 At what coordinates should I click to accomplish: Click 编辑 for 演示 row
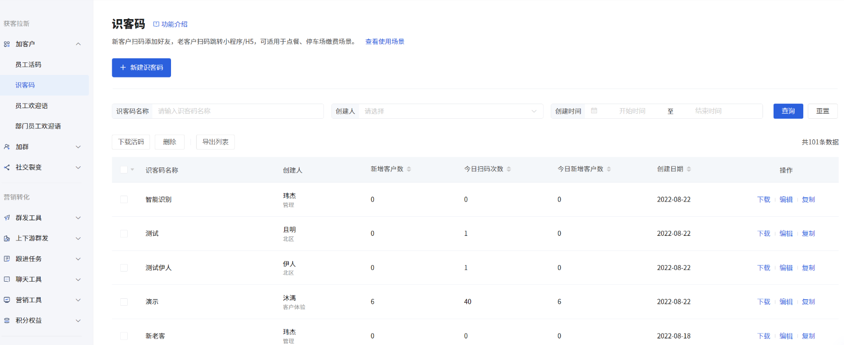pyautogui.click(x=786, y=302)
